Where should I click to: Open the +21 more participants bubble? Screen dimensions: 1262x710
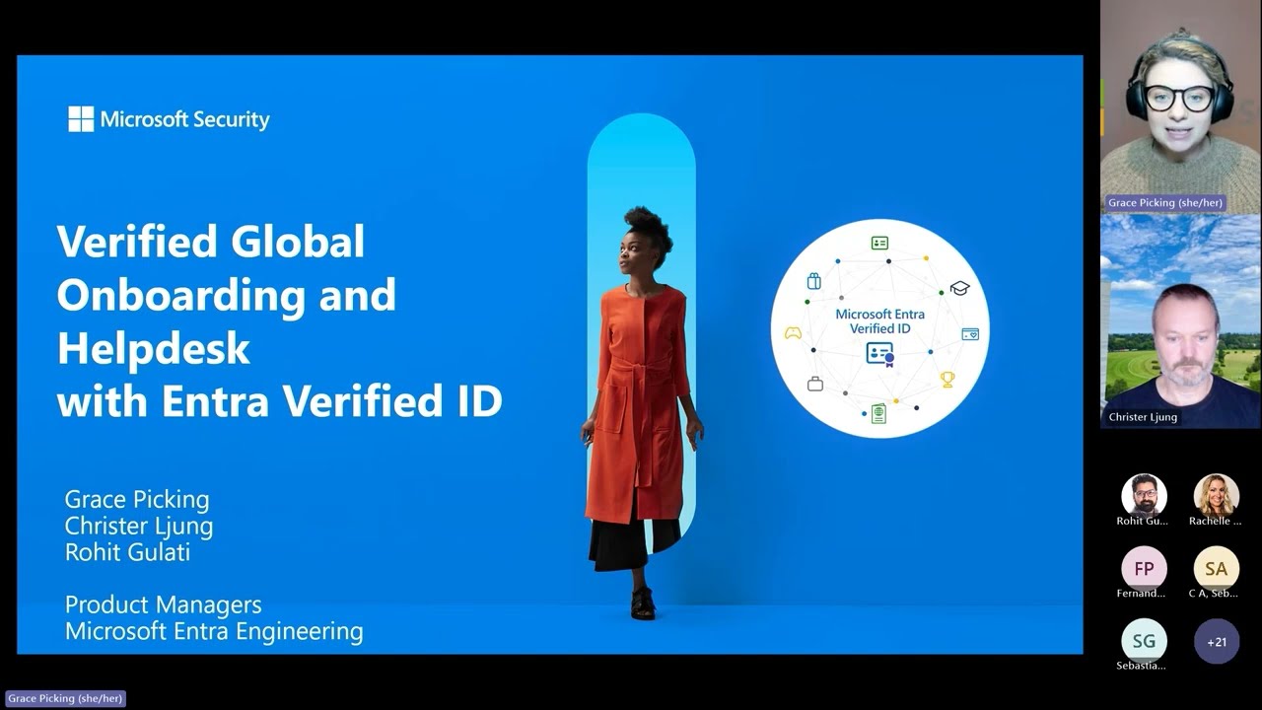click(1217, 641)
